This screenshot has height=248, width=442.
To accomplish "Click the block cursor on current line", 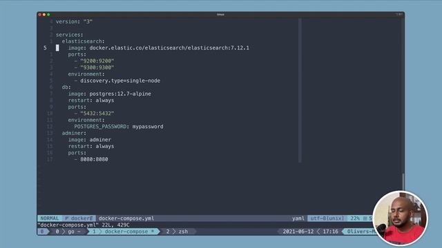I will tap(57, 48).
